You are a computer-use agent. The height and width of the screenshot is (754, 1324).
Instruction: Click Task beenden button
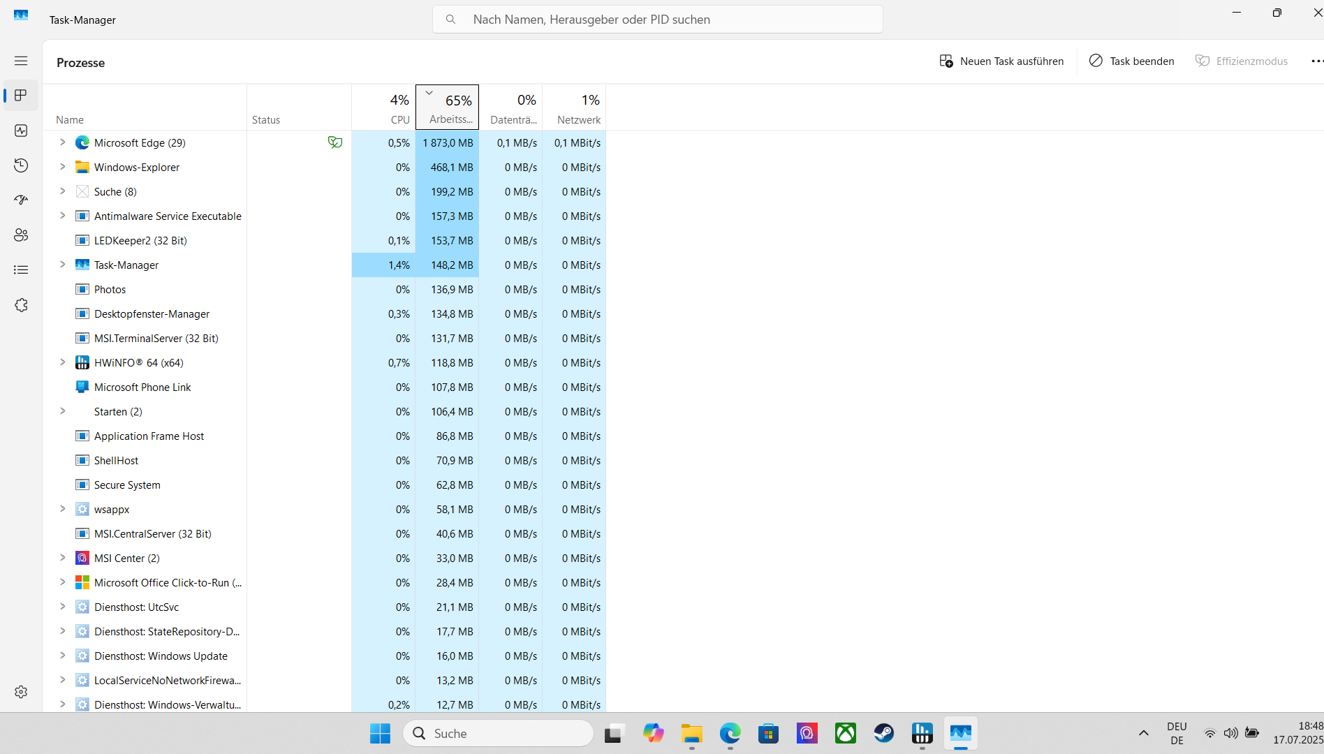[x=1131, y=61]
